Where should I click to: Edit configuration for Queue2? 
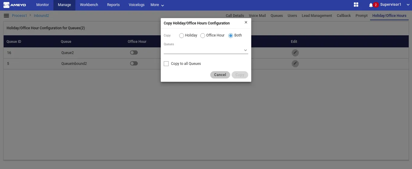[x=295, y=53]
